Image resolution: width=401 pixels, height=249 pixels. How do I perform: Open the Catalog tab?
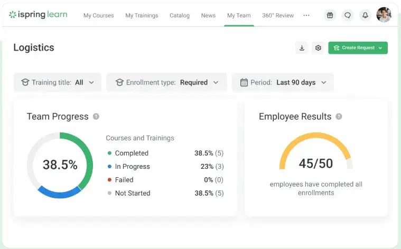click(x=180, y=16)
